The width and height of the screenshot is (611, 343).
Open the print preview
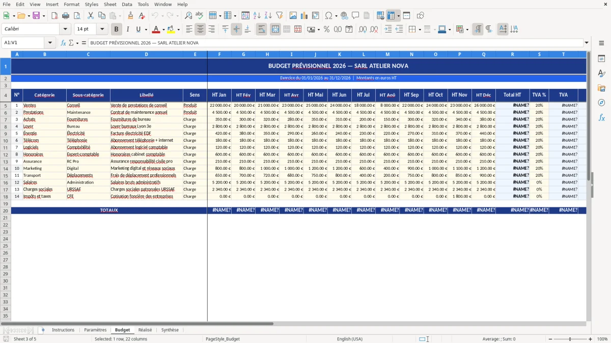point(77,16)
